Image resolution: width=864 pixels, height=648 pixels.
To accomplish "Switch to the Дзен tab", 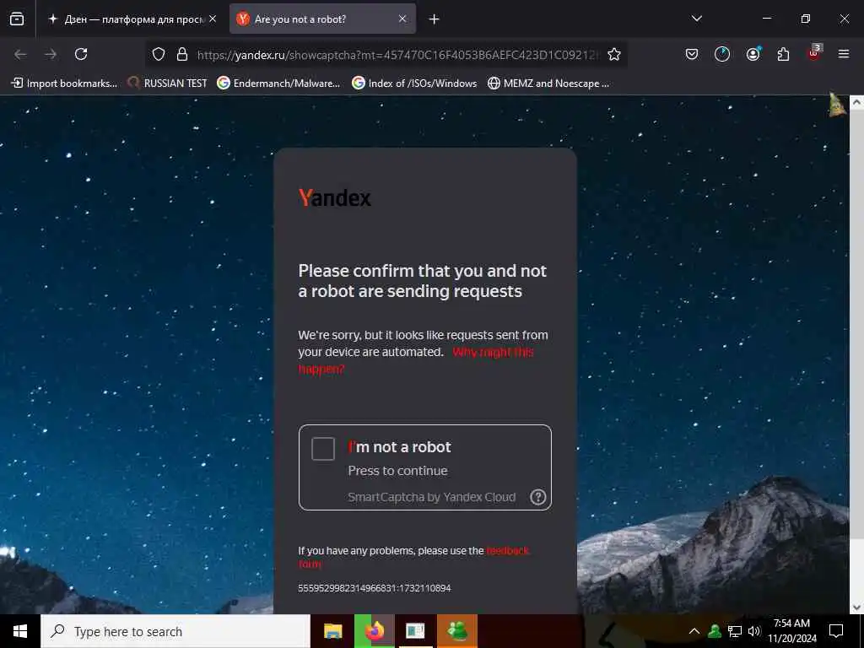I will coord(131,19).
